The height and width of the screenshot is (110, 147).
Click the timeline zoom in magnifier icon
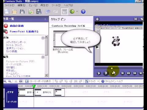[5, 81]
